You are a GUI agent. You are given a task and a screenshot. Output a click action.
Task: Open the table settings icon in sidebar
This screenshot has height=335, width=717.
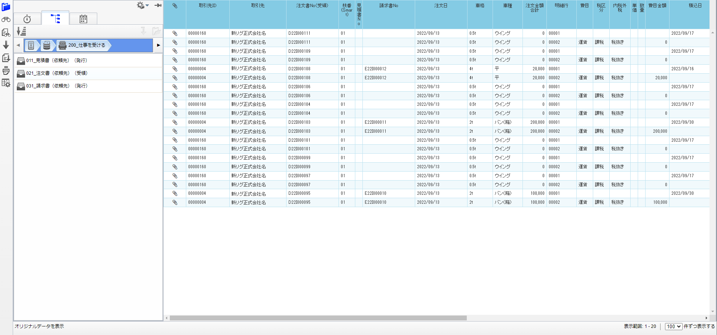tap(6, 83)
